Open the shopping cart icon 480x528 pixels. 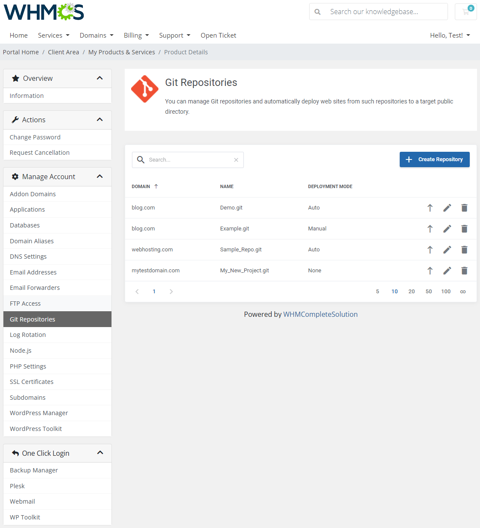pyautogui.click(x=465, y=12)
